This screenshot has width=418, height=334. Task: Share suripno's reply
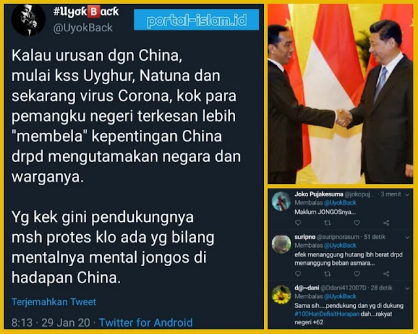click(x=386, y=273)
